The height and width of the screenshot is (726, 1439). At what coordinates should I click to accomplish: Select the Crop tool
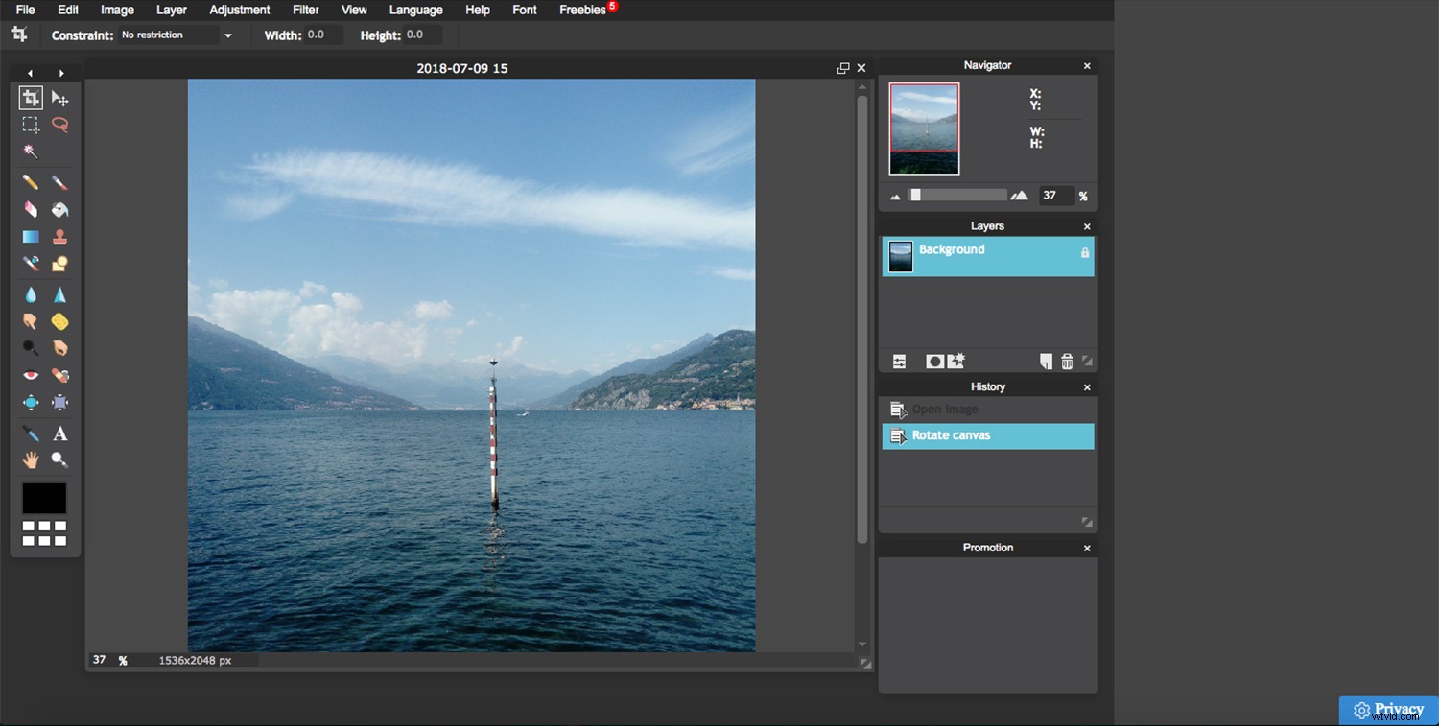point(30,97)
